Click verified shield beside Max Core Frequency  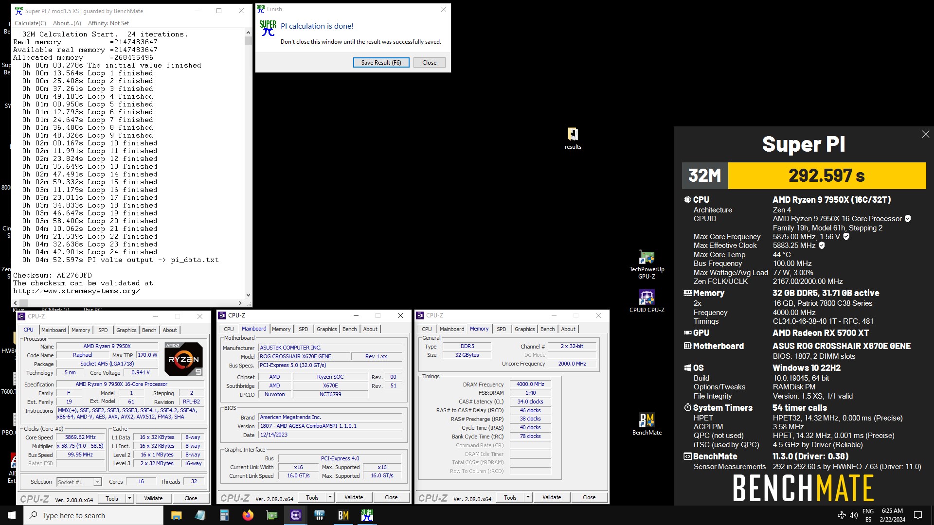click(846, 237)
